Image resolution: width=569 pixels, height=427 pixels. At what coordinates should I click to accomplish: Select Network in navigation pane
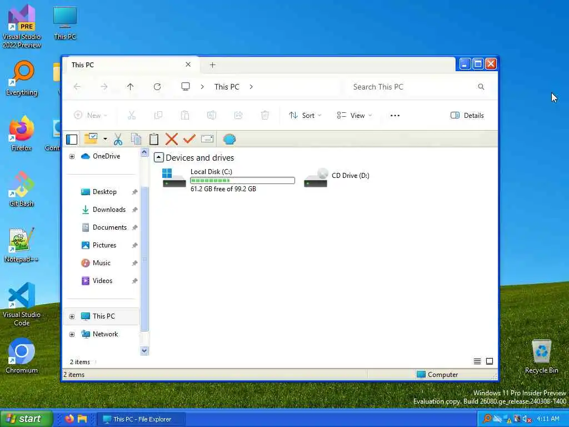pos(105,334)
